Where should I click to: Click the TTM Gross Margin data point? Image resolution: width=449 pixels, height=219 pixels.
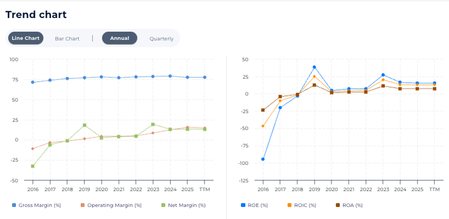point(204,77)
